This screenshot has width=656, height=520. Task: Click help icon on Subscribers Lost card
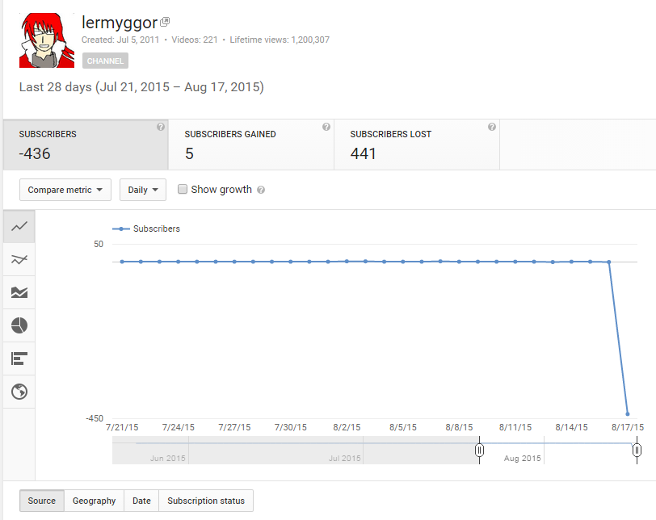(491, 128)
